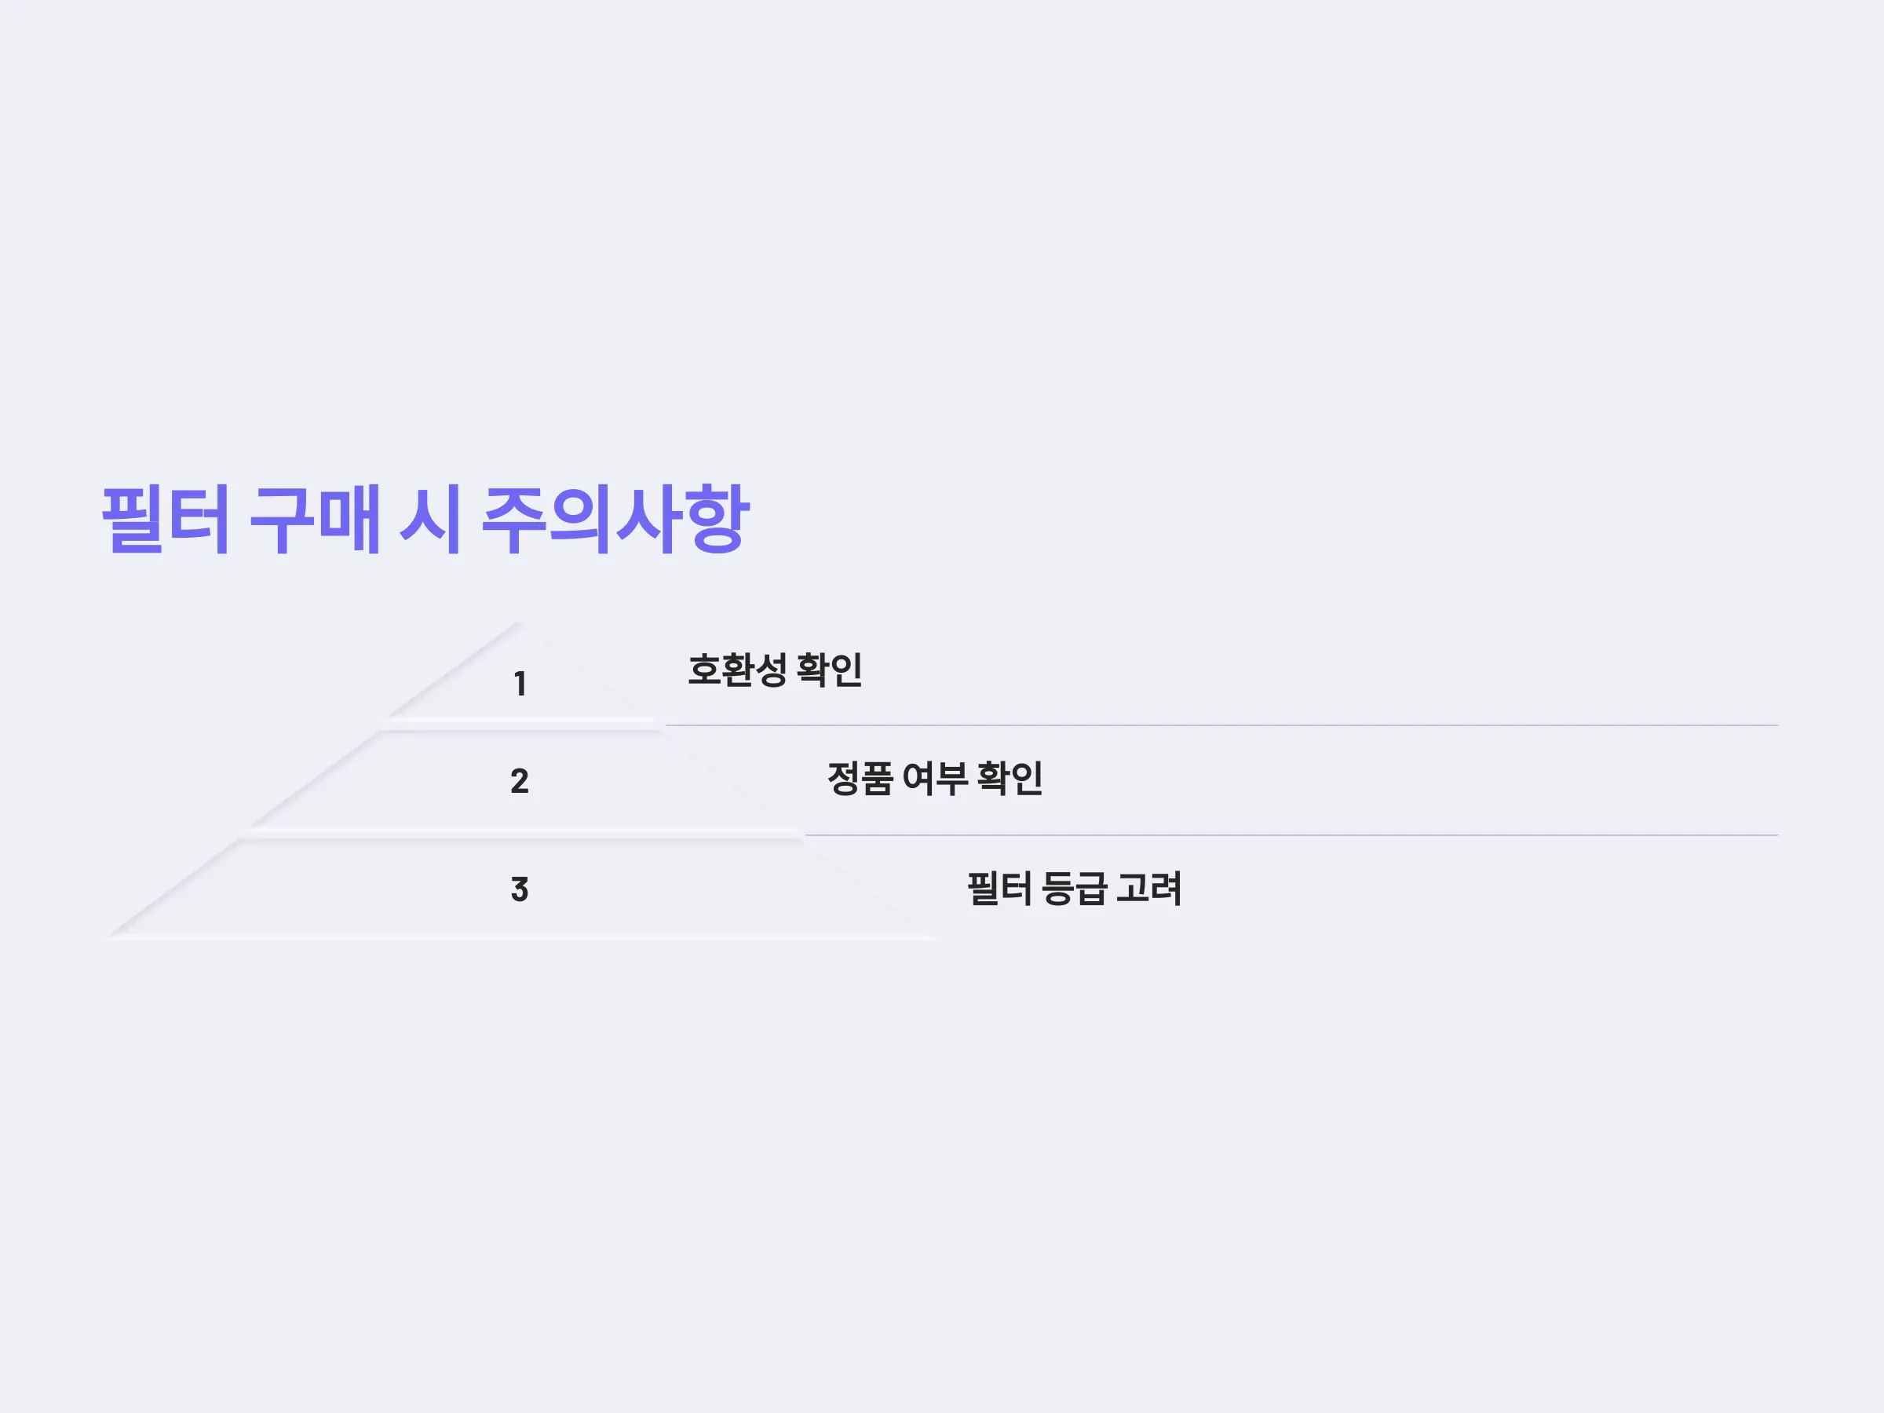Select the single character 시 in the title
This screenshot has width=1884, height=1413.
coord(430,520)
